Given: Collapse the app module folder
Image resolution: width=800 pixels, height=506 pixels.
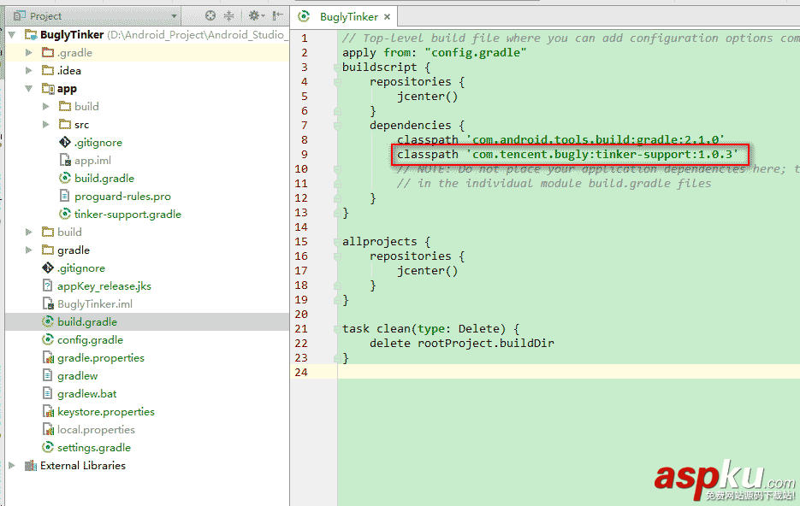Looking at the screenshot, I should click(28, 88).
